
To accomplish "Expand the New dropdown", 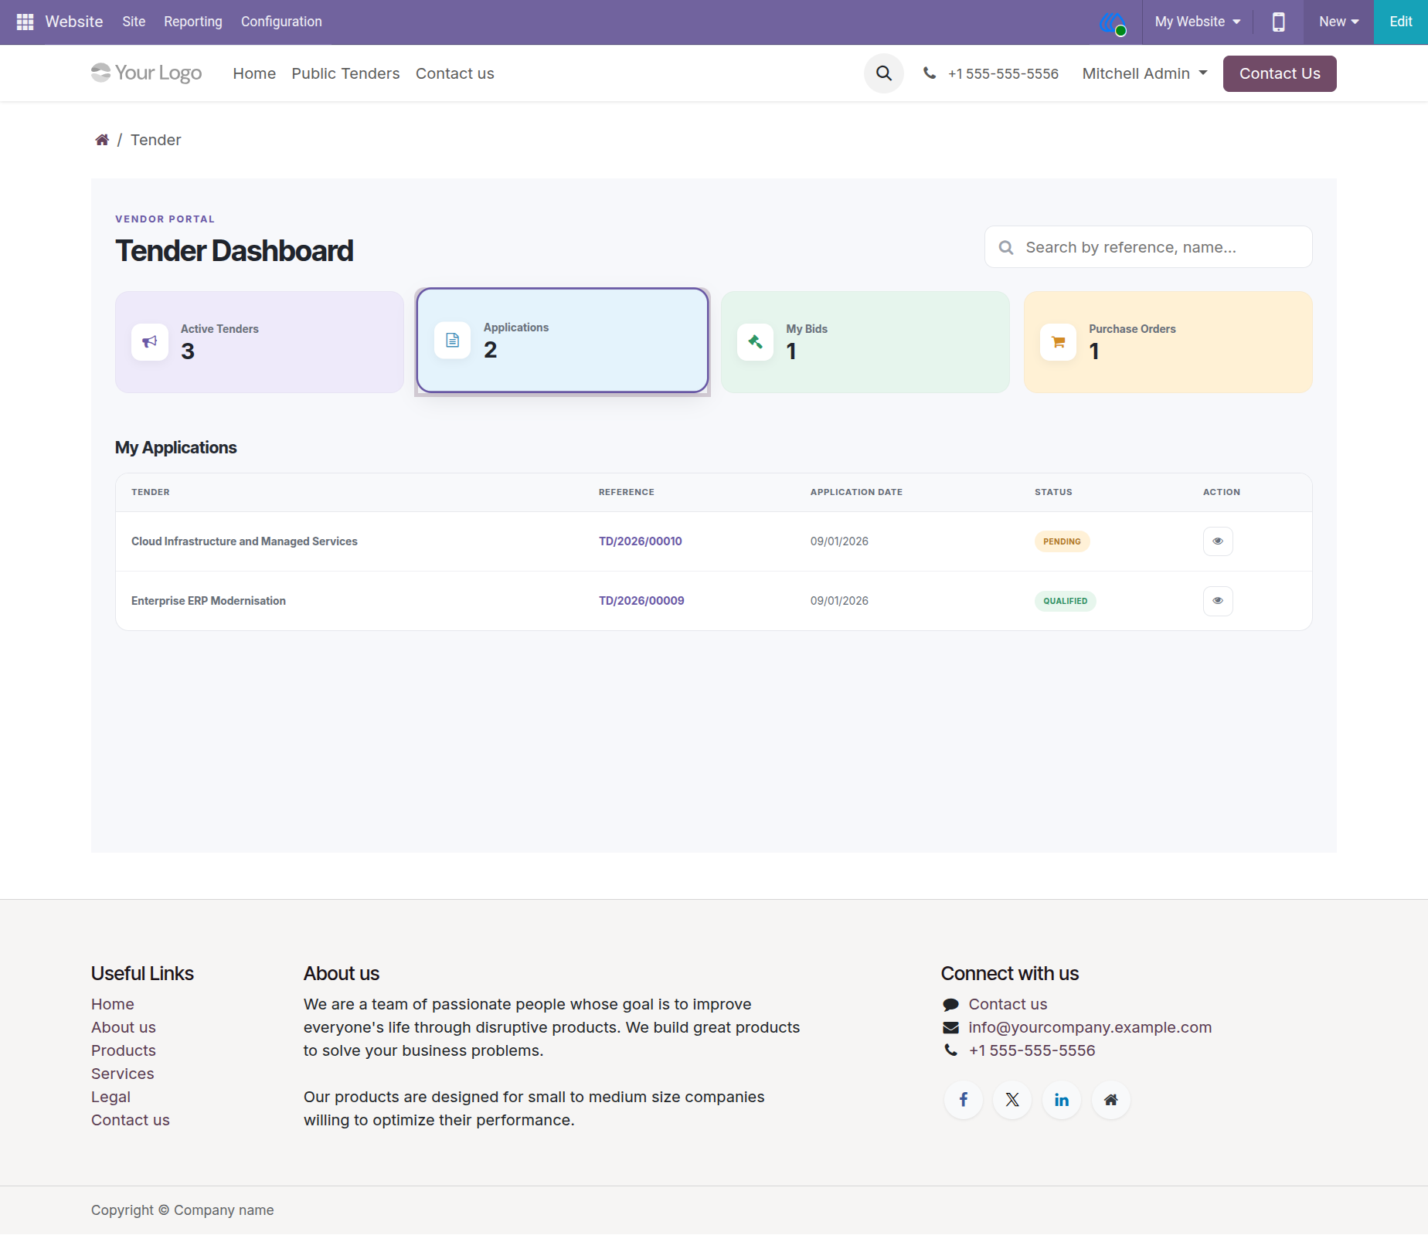I will point(1338,22).
